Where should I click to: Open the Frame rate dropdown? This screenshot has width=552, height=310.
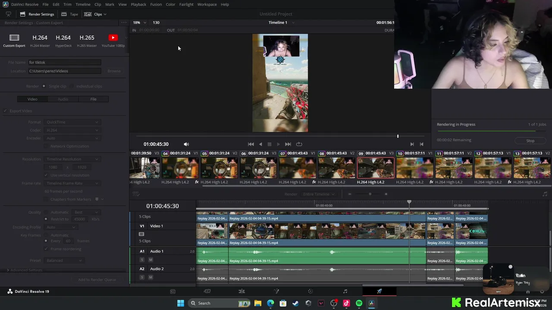coord(72,183)
